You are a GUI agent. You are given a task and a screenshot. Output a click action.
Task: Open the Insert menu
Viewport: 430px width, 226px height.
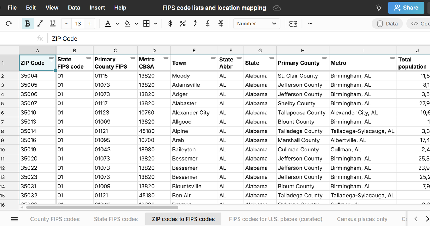(97, 8)
